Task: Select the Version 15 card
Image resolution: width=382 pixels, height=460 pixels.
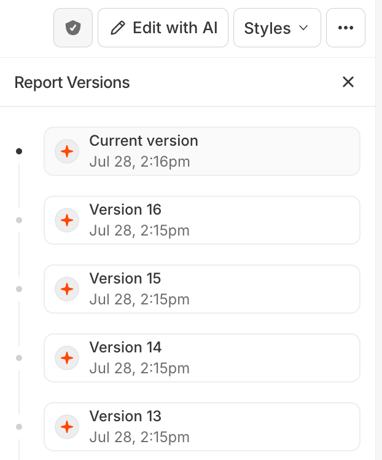Action: pos(202,289)
